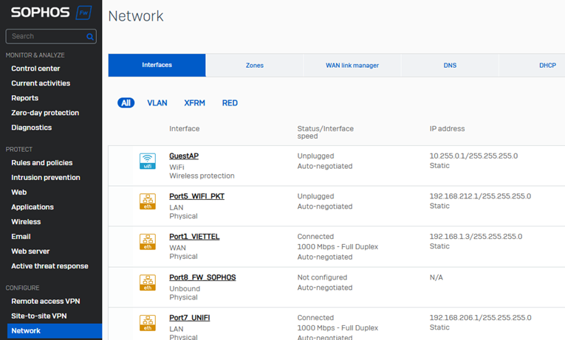Open the DNS tab

[x=450, y=65]
